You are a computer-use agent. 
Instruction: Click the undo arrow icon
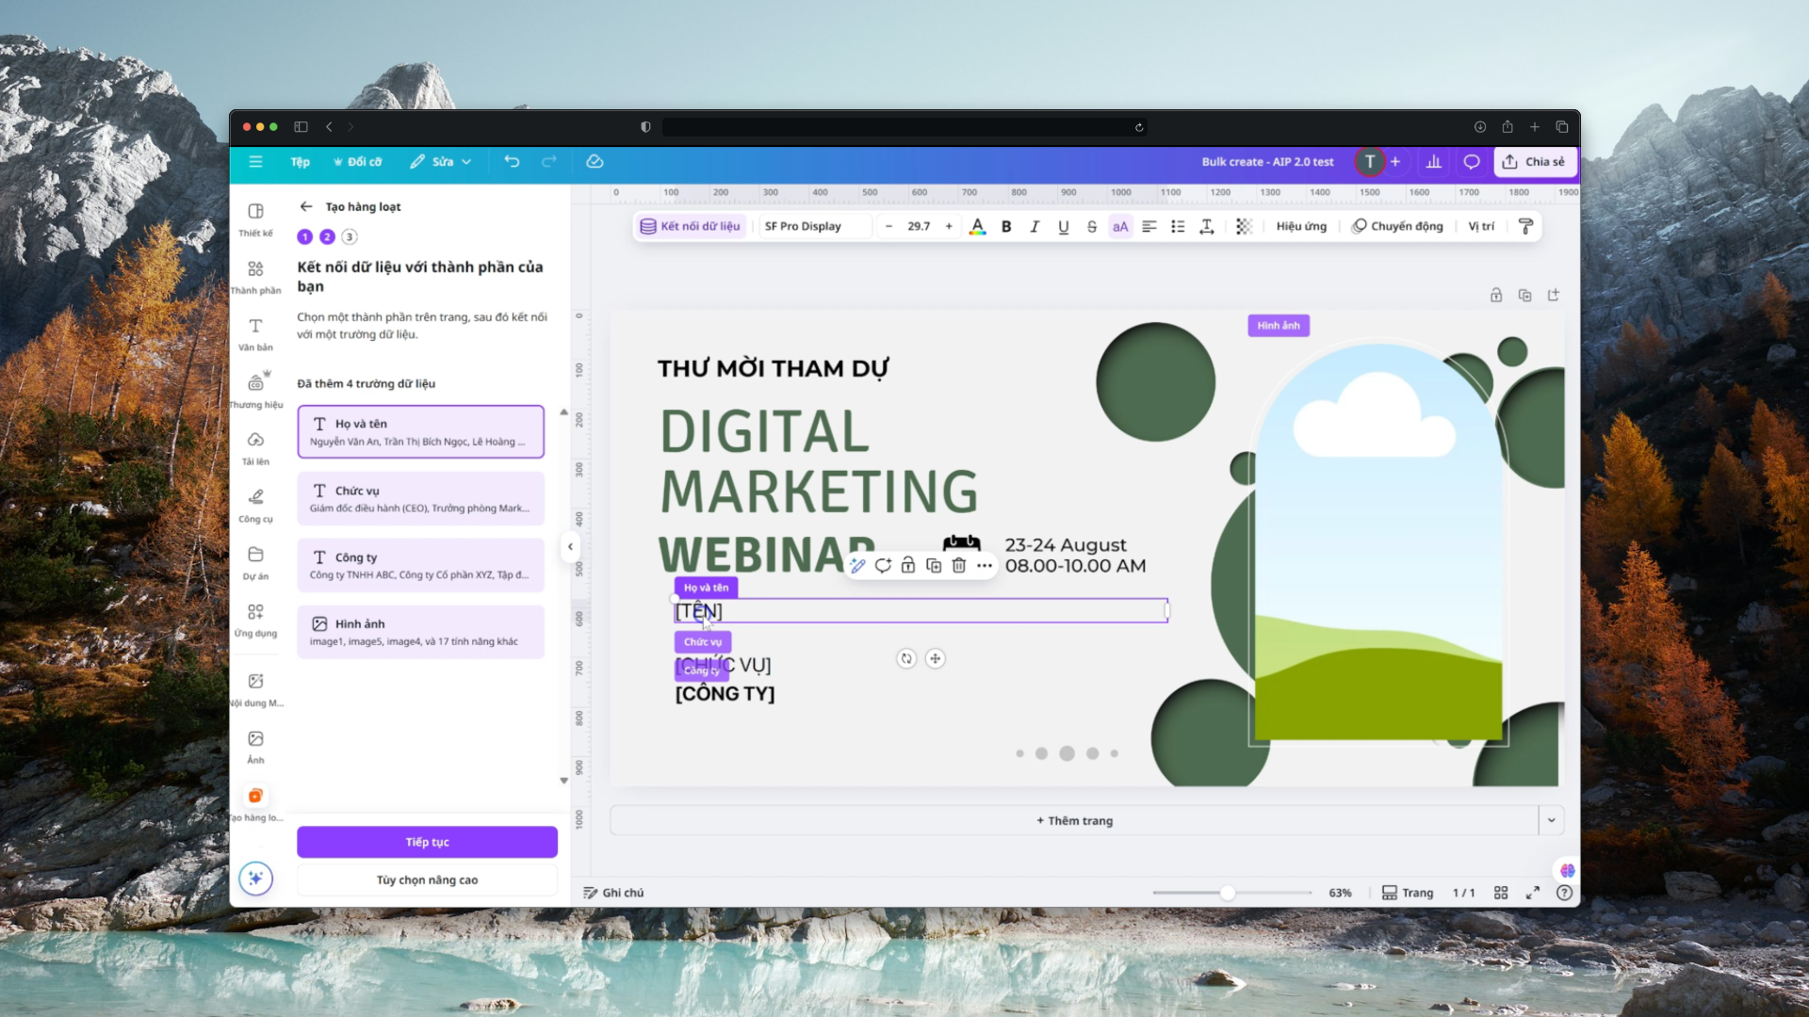point(512,162)
